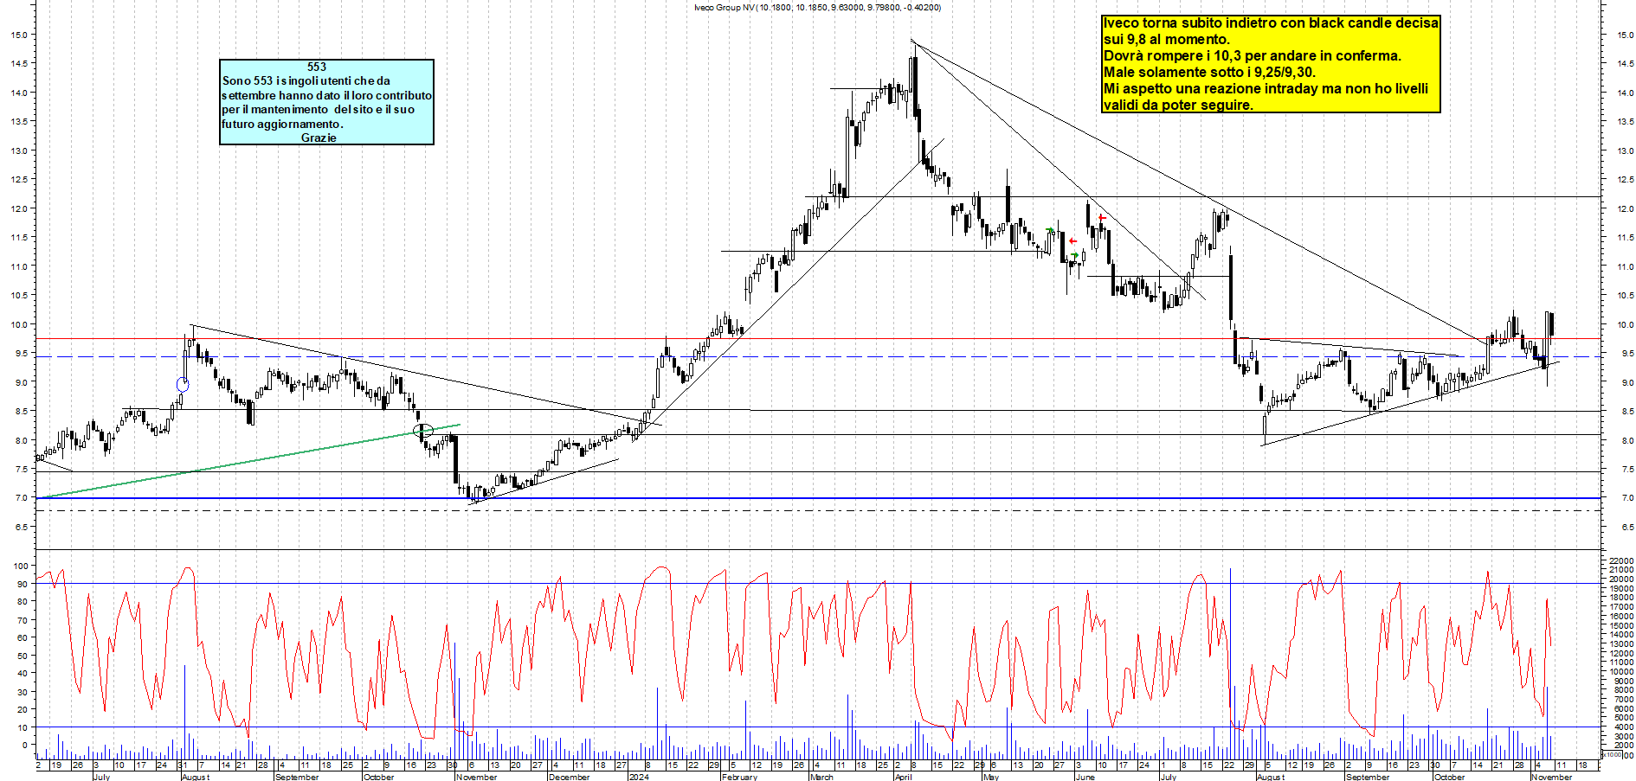The width and height of the screenshot is (1636, 781).
Task: Click 12.0 on the right price axis
Action: tap(1625, 208)
